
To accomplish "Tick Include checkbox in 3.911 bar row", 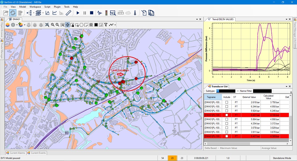I will pos(227,132).
